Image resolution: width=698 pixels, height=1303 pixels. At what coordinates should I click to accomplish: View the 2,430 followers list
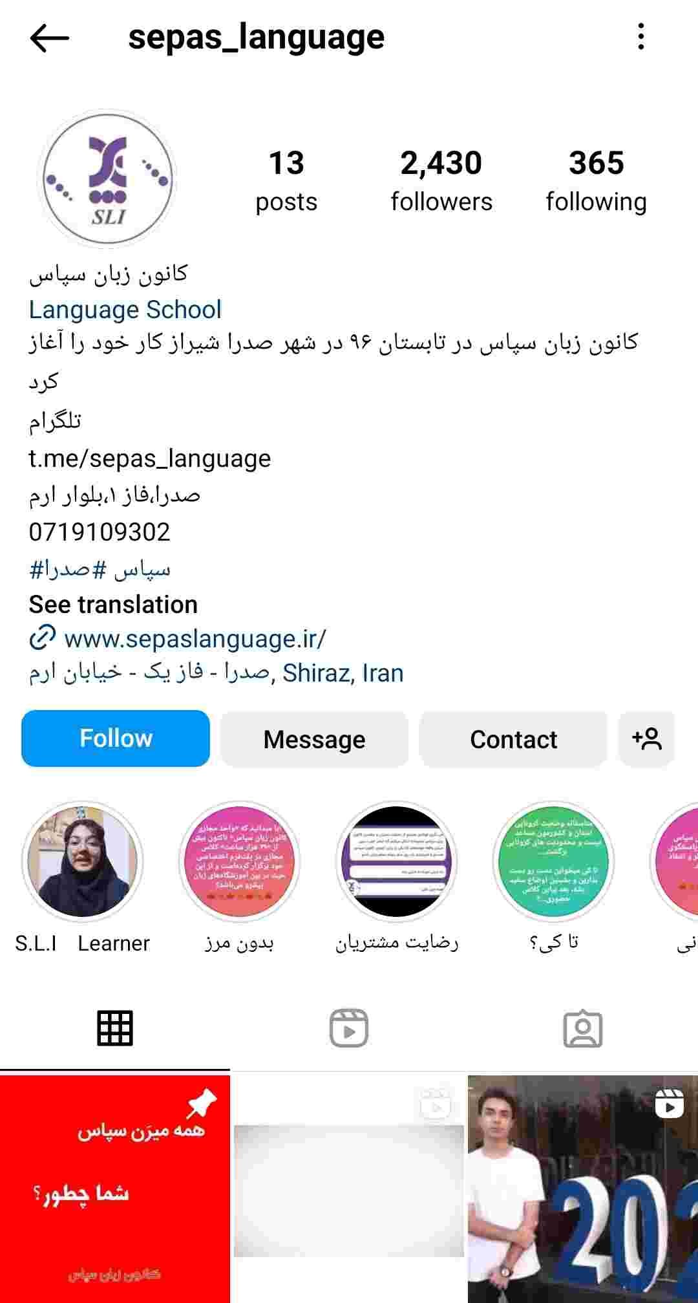(x=441, y=181)
